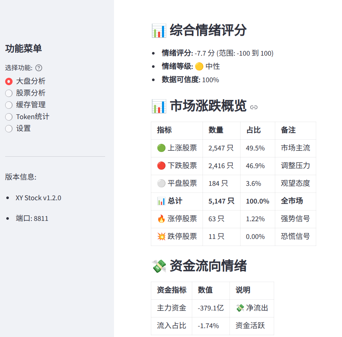Select the 设置 radio option
This screenshot has height=337, width=342.
9,129
